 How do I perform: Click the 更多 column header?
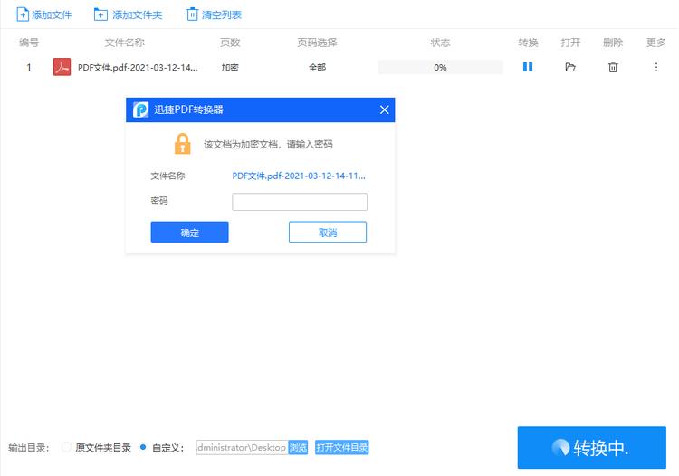(656, 43)
